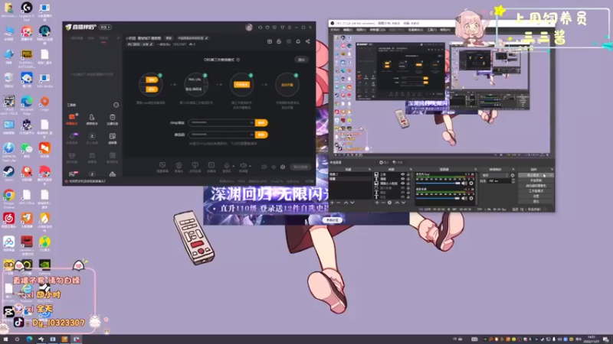The height and width of the screenshot is (344, 613).
Task: Click the speaker icon in bottom toolbar
Action: tap(243, 166)
